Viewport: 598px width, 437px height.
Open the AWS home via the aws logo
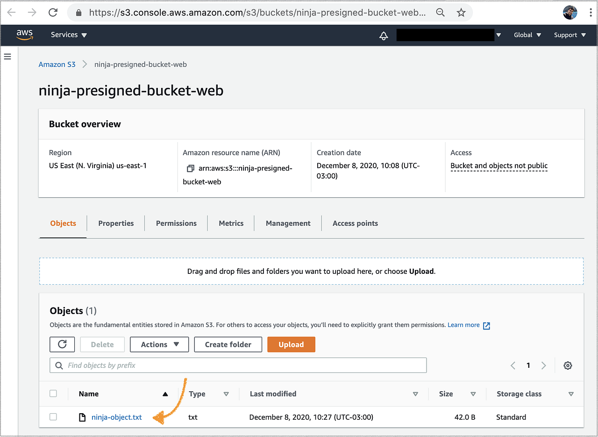coord(25,35)
